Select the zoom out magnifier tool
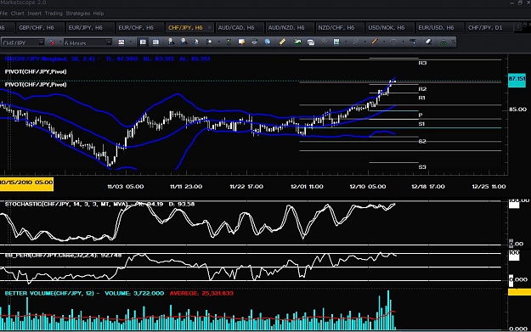Image resolution: width=531 pixels, height=332 pixels. pyautogui.click(x=184, y=42)
